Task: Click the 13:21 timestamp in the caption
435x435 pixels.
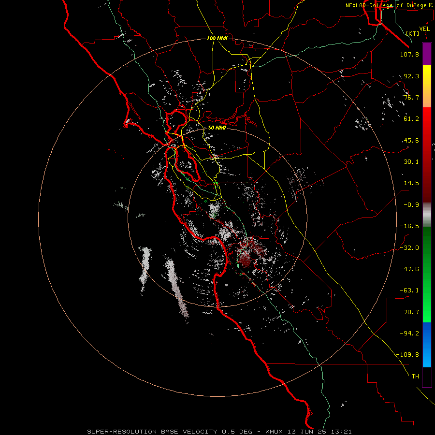Action: 343,432
